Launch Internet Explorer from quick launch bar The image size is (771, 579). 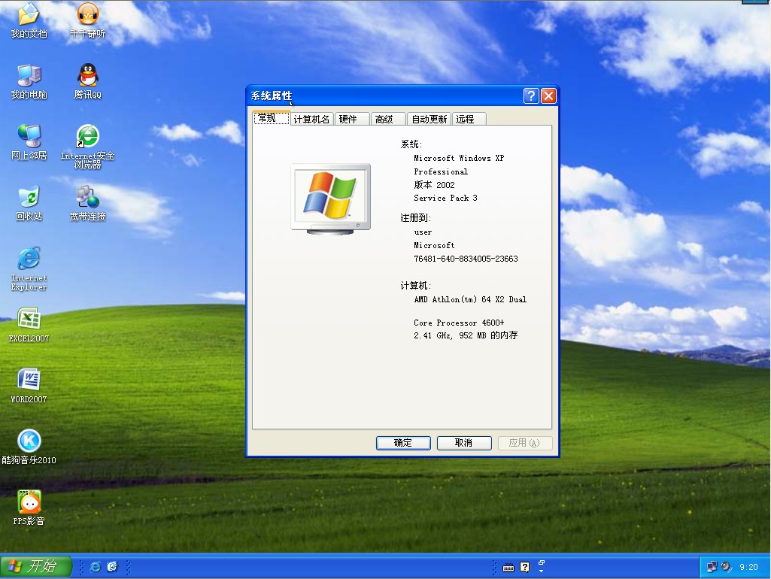click(95, 566)
